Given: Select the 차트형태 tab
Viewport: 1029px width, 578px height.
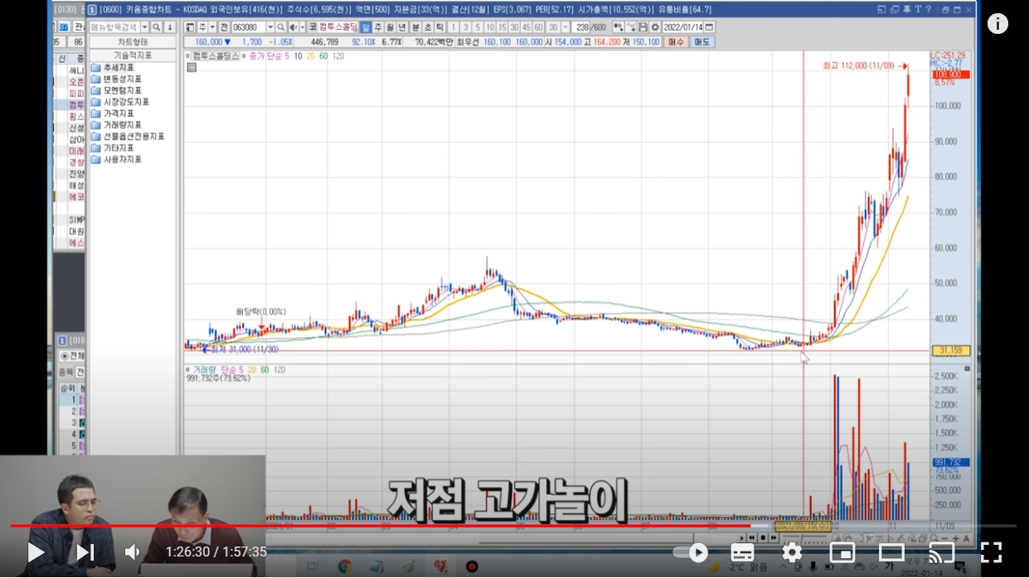Looking at the screenshot, I should tap(133, 41).
